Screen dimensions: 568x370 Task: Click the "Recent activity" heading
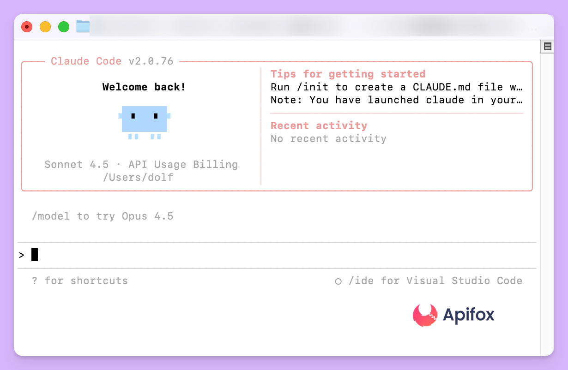click(x=319, y=125)
